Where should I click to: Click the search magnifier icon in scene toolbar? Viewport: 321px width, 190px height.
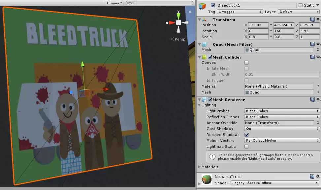[129, 3]
